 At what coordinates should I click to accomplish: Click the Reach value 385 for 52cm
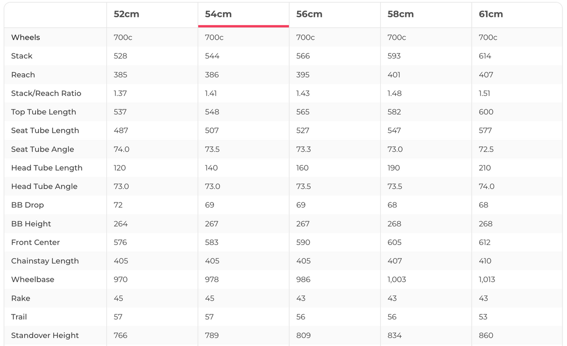click(x=120, y=75)
